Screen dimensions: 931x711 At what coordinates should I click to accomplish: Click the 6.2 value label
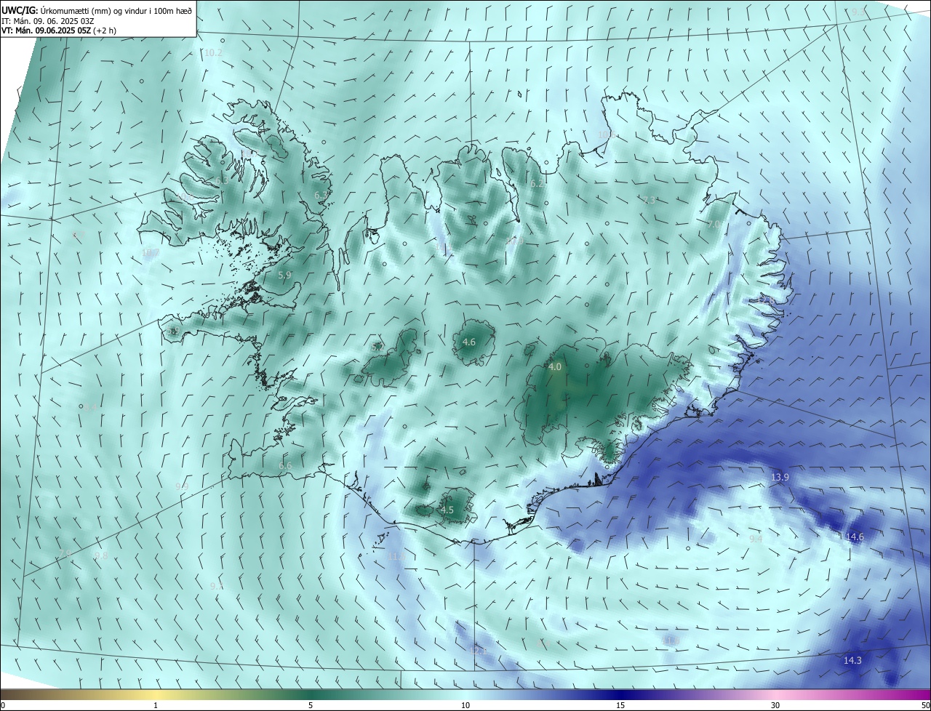[537, 184]
